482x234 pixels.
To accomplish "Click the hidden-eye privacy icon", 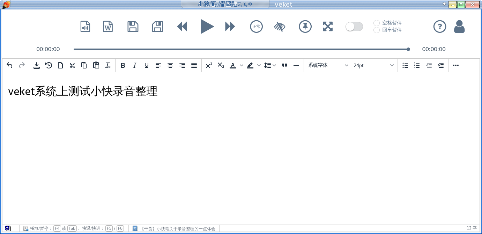I will 280,26.
